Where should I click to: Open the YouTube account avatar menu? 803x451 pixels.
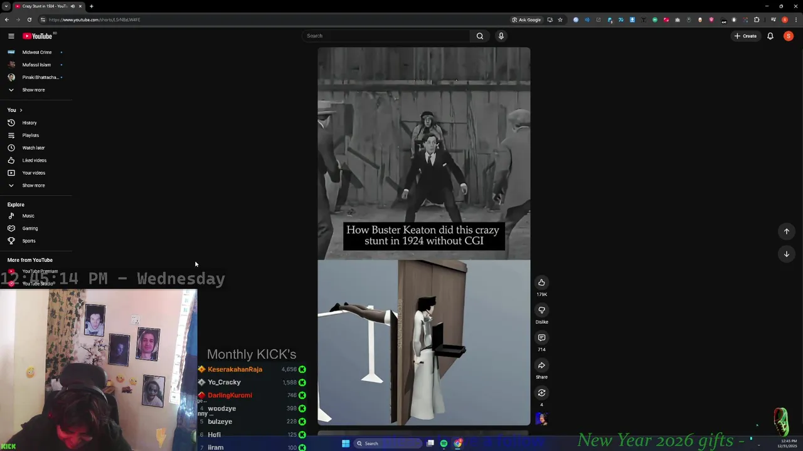[789, 36]
